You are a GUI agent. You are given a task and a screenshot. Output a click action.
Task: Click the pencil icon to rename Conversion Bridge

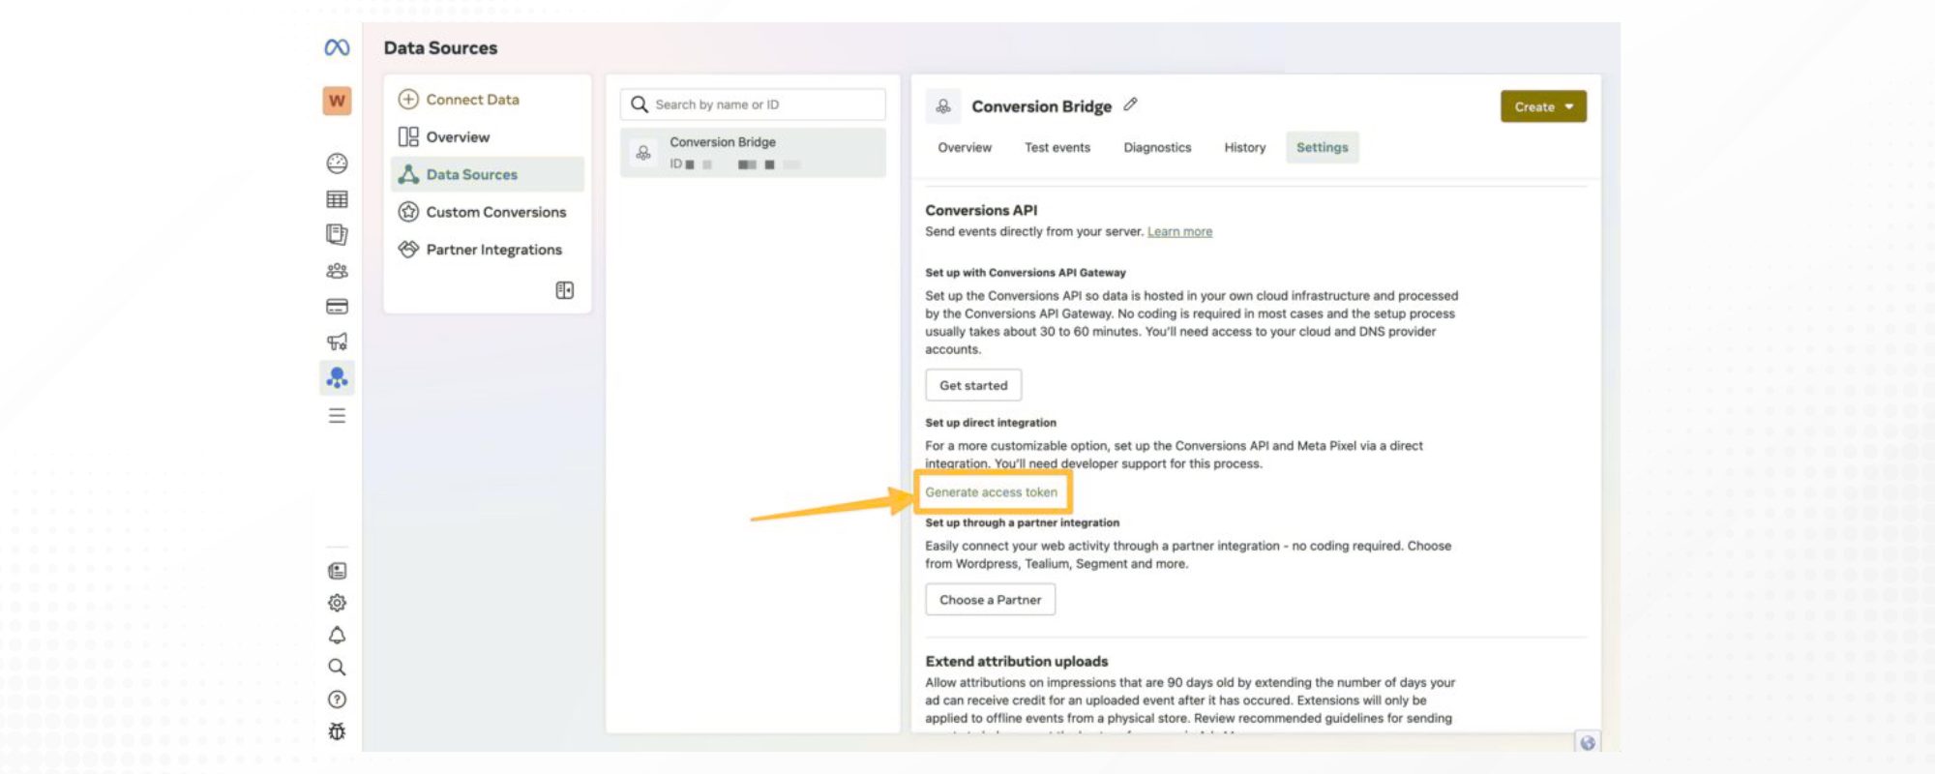pos(1130,104)
